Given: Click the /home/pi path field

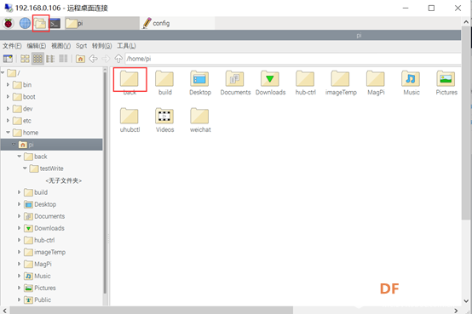Looking at the screenshot, I should coord(292,59).
